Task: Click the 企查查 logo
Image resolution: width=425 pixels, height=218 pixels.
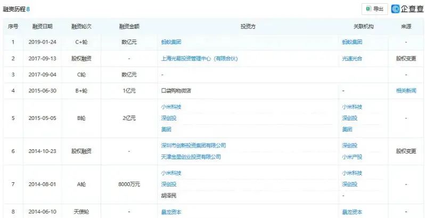Action: pyautogui.click(x=407, y=9)
